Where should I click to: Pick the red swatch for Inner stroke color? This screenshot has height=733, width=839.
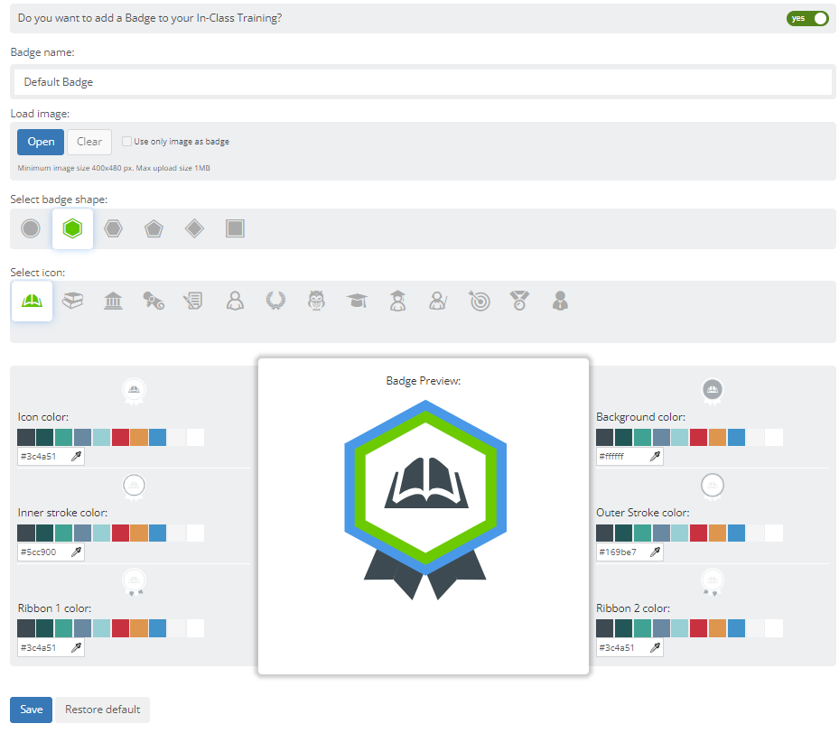[118, 533]
